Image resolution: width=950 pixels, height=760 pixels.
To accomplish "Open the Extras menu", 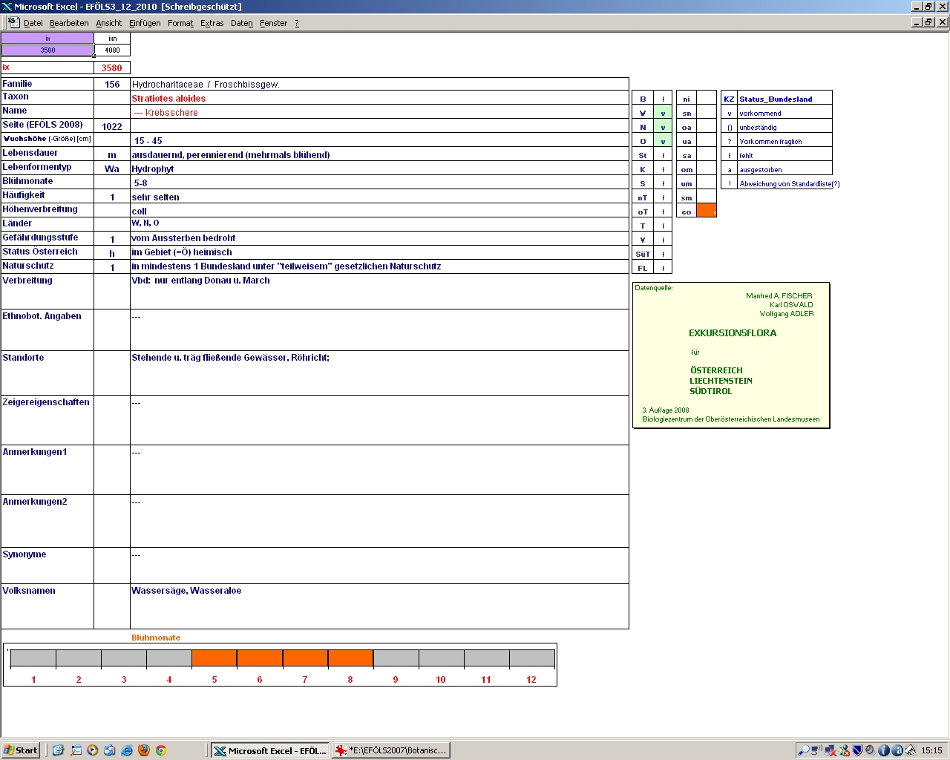I will coord(212,23).
